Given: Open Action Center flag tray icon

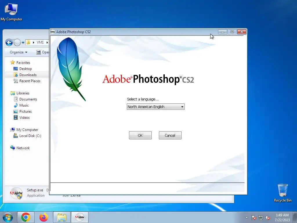Looking at the screenshot, I should [253, 217].
